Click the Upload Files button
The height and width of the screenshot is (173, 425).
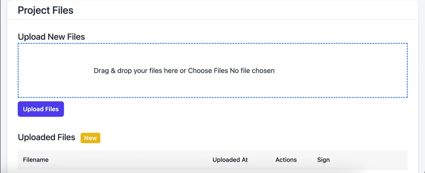41,109
